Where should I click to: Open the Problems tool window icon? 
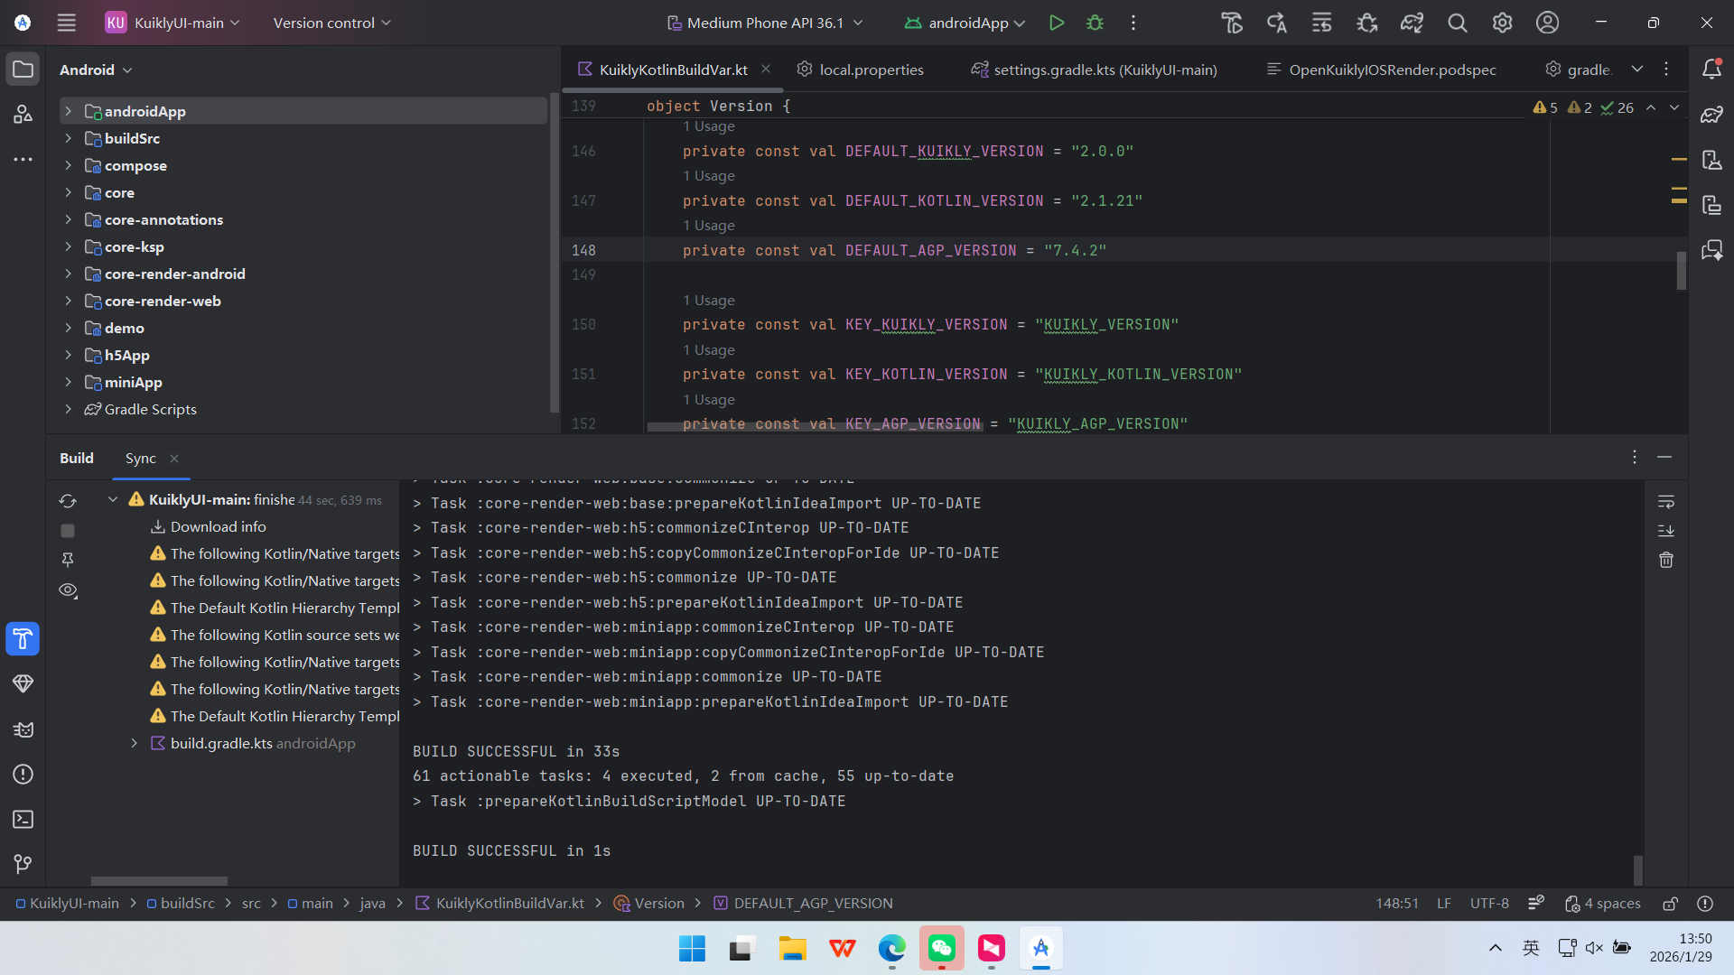[x=23, y=774]
